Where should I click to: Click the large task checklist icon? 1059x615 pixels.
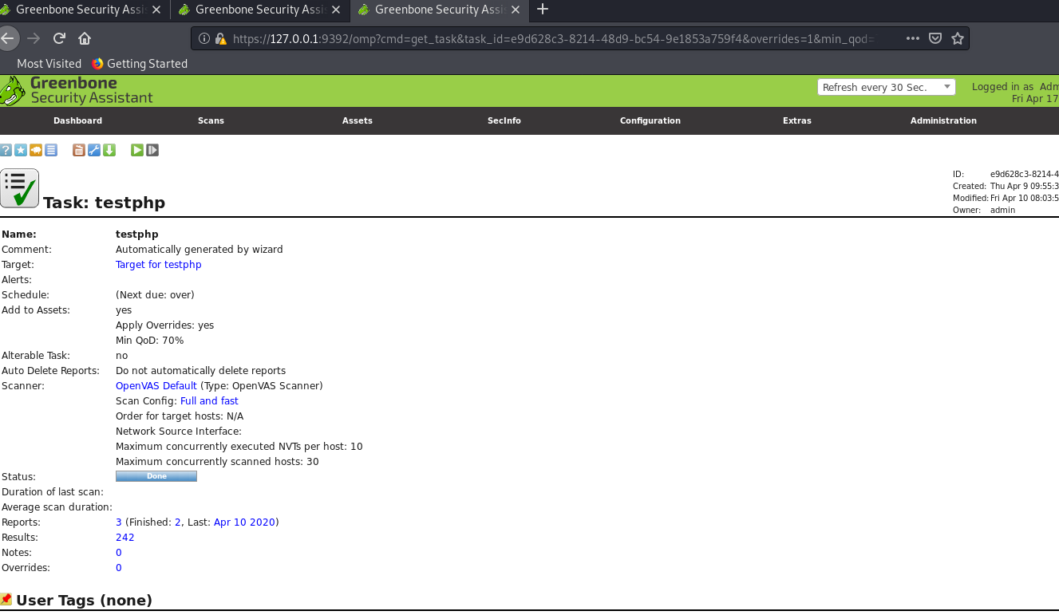tap(19, 188)
